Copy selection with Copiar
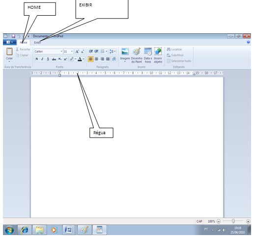 (22, 55)
